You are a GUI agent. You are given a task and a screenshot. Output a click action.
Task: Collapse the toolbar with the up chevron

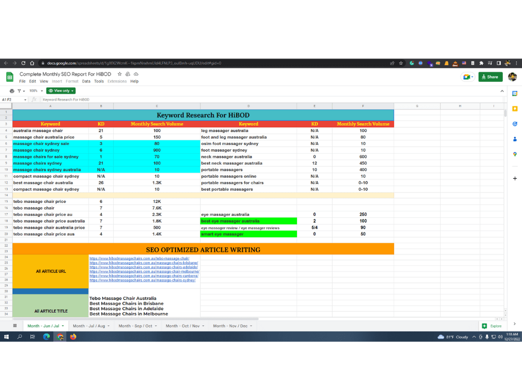[x=502, y=91]
